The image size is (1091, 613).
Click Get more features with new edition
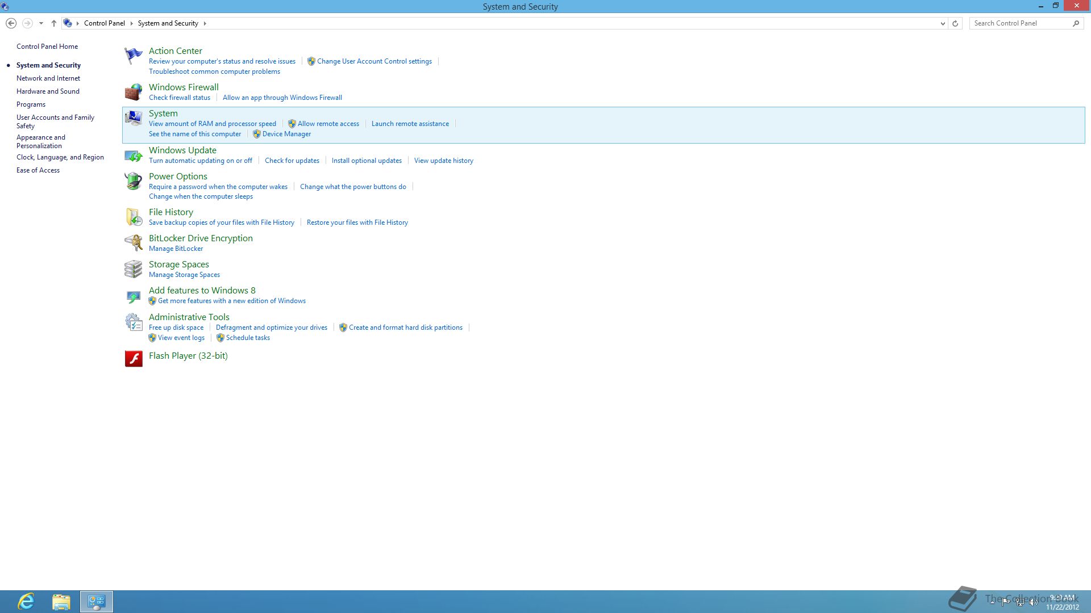232,301
